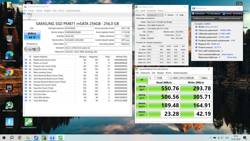
Task: Open Narzędzia menu in Core Temp
Action: [152, 11]
